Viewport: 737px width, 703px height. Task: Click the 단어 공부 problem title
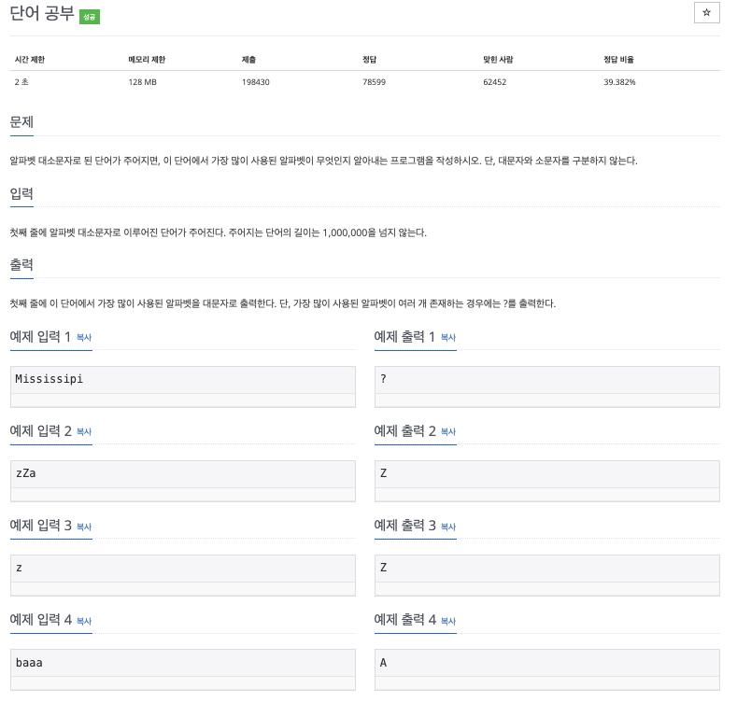point(42,14)
